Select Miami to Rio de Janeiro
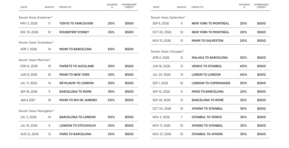The image size is (289, 148). (x=78, y=100)
